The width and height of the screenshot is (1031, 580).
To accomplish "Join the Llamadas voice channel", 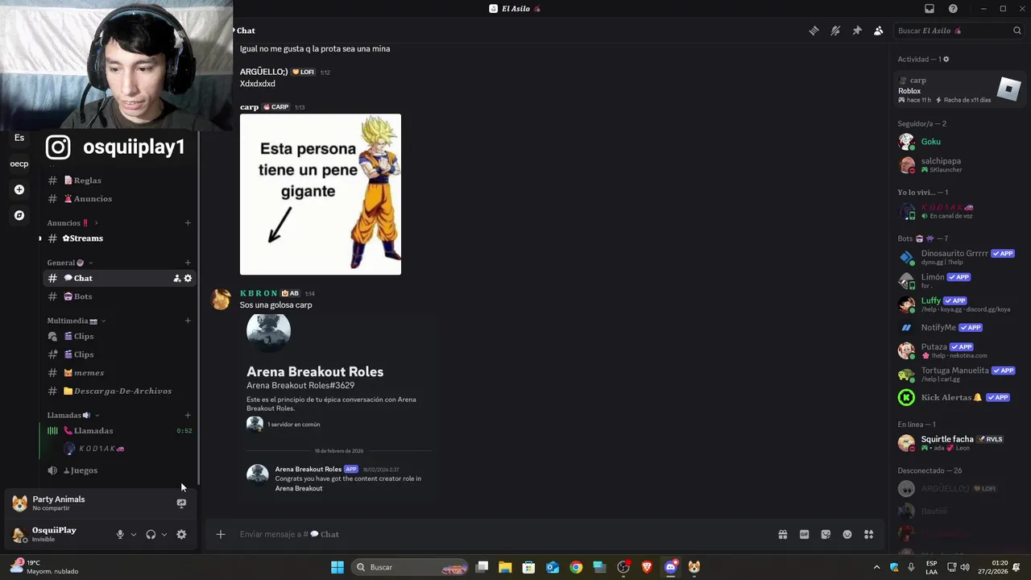I will pyautogui.click(x=118, y=431).
